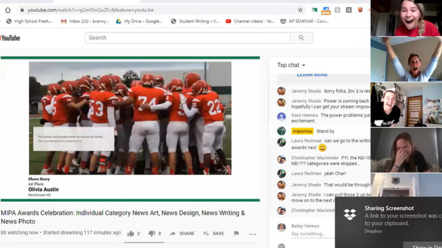Image resolution: width=442 pixels, height=248 pixels.
Task: Click the Save to playlist icon
Action: (x=206, y=233)
